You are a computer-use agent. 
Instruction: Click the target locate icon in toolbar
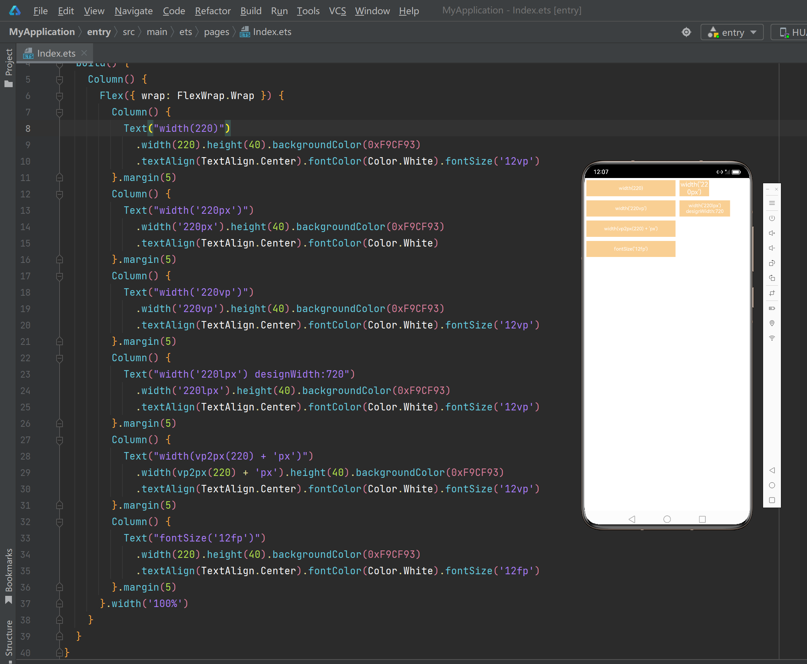pos(686,32)
